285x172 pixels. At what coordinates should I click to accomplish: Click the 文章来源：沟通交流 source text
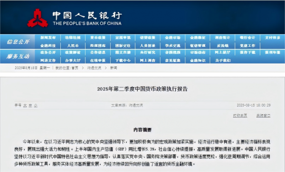[x=127, y=105]
